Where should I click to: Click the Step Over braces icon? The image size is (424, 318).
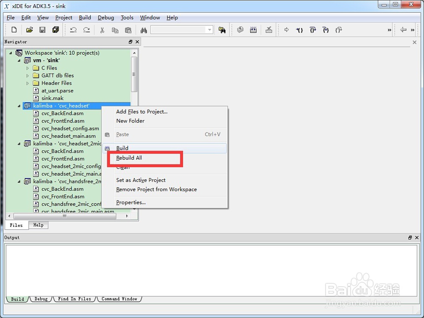click(312, 30)
